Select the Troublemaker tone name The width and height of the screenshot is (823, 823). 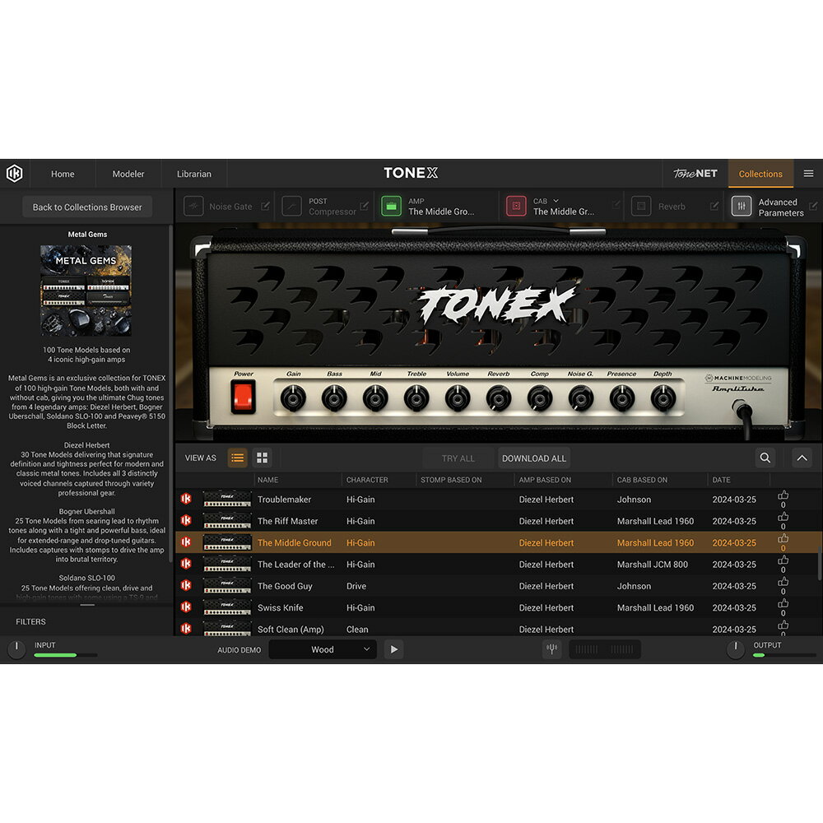[284, 500]
